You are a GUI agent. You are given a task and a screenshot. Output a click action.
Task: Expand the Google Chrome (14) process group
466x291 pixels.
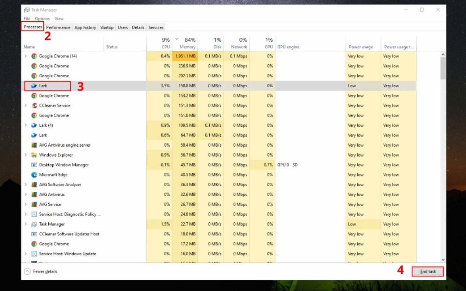pyautogui.click(x=26, y=56)
